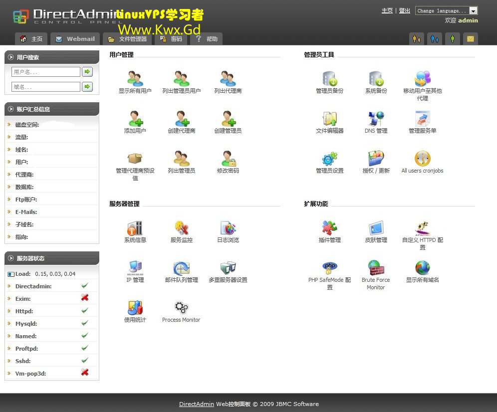Open 服务监控 service monitor icon
This screenshot has height=412, width=497.
pyautogui.click(x=181, y=227)
